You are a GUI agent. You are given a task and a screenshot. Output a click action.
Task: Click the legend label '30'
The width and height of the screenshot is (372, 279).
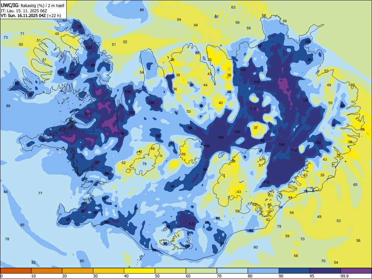point(96,276)
